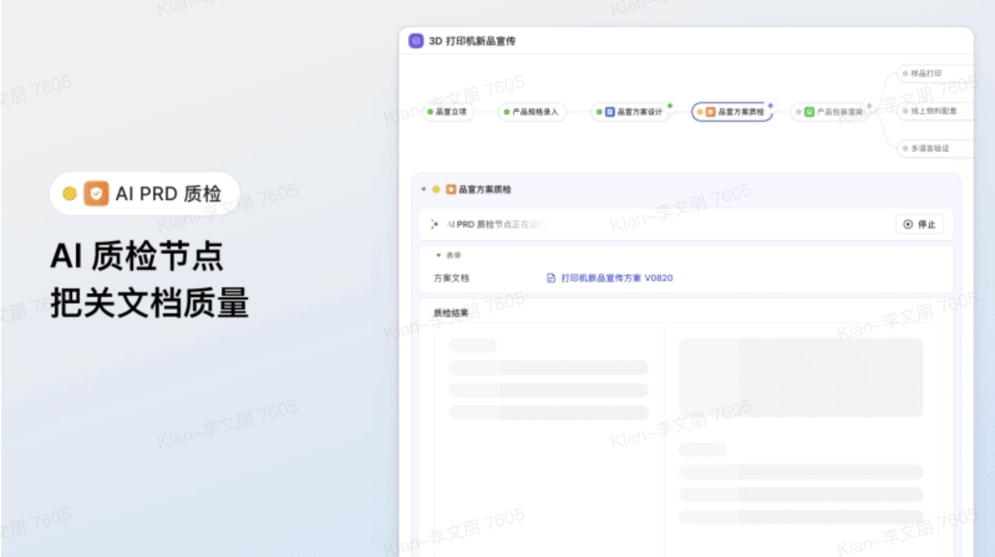The image size is (995, 557).
Task: Click the yellow dot in AI PRD 质检 badge
Action: click(70, 194)
